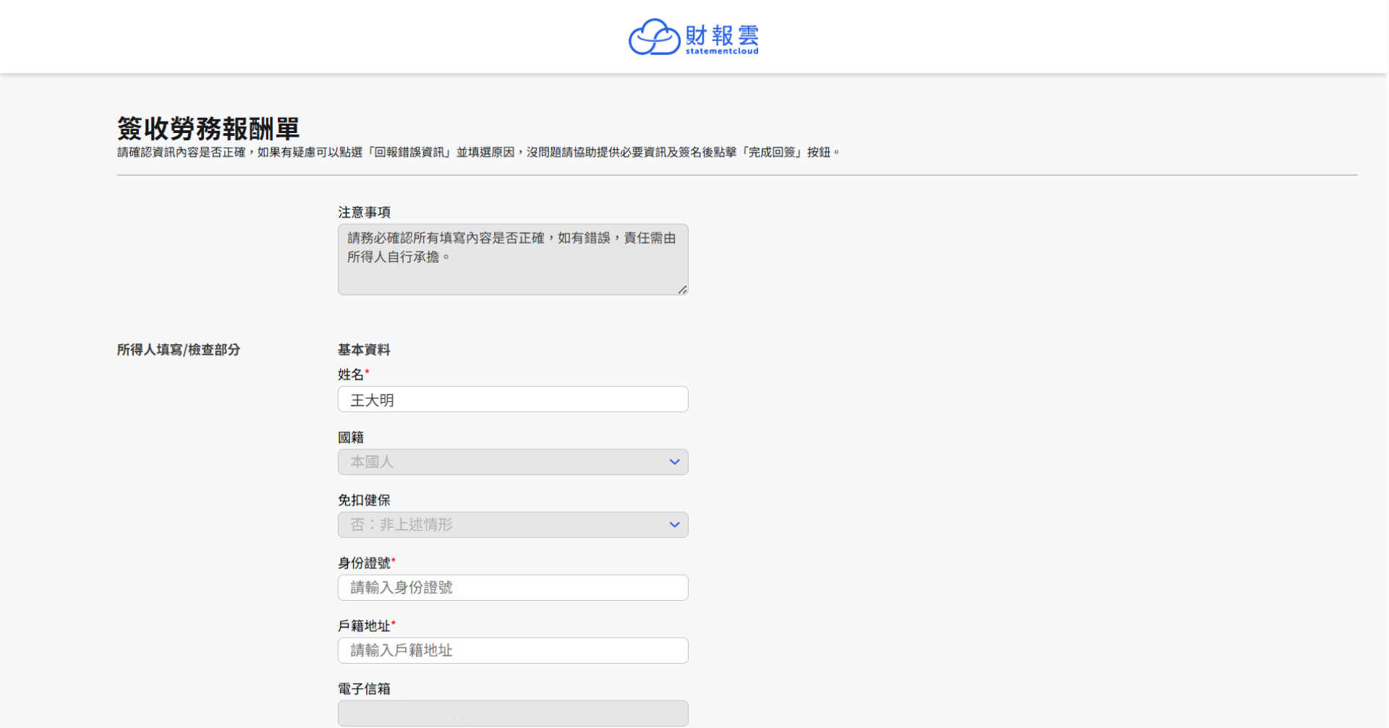Click the 身份證號 input field

(513, 588)
